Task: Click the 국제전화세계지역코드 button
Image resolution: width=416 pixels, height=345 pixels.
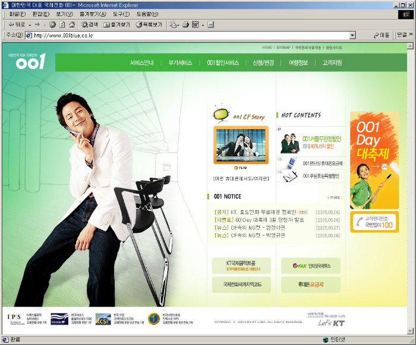Action: pos(241,285)
